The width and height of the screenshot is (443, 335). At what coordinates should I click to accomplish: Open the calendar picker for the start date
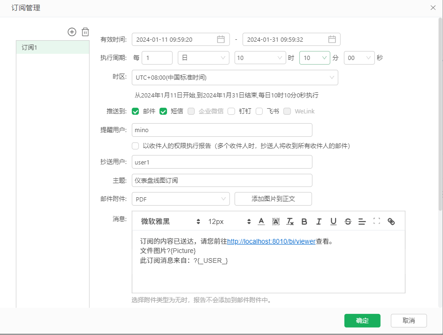click(221, 39)
